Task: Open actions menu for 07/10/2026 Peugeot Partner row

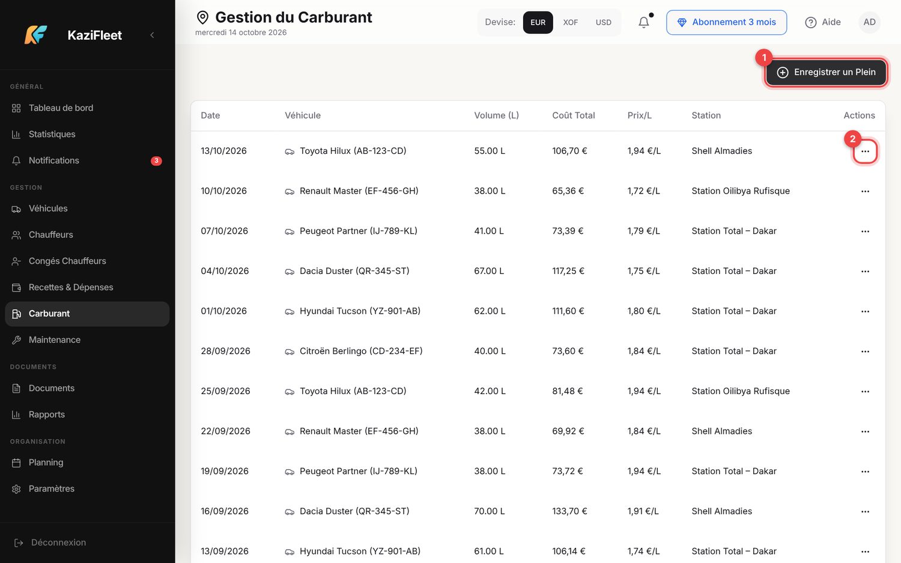Action: (865, 231)
